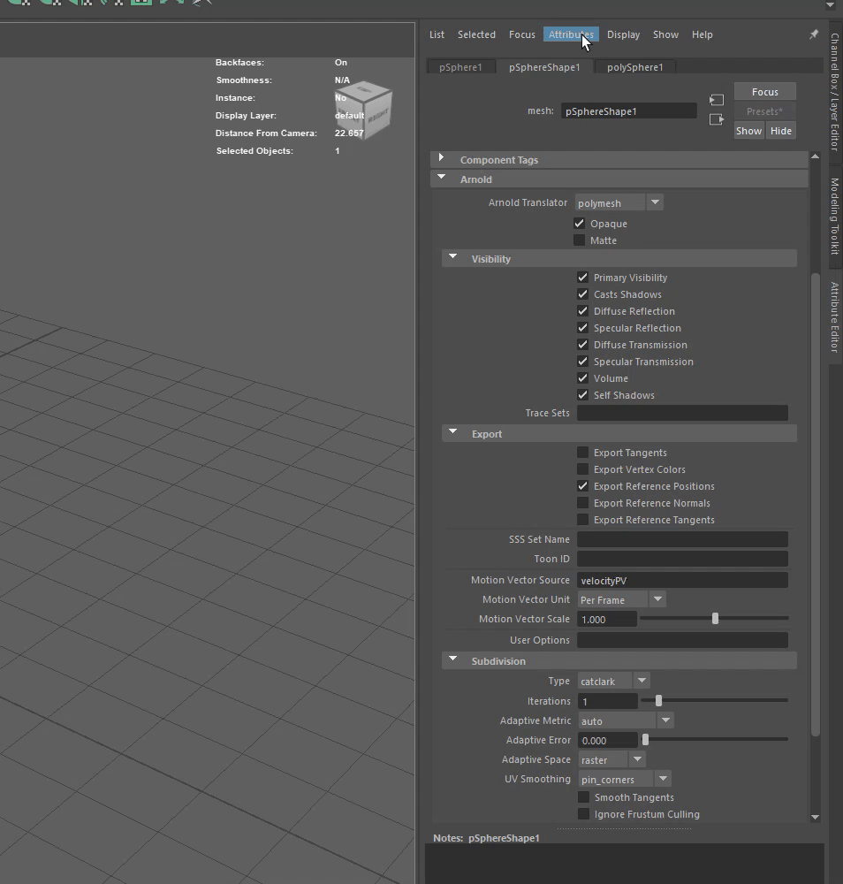
Task: Click the Attribute Editor side tab
Action: [x=835, y=317]
